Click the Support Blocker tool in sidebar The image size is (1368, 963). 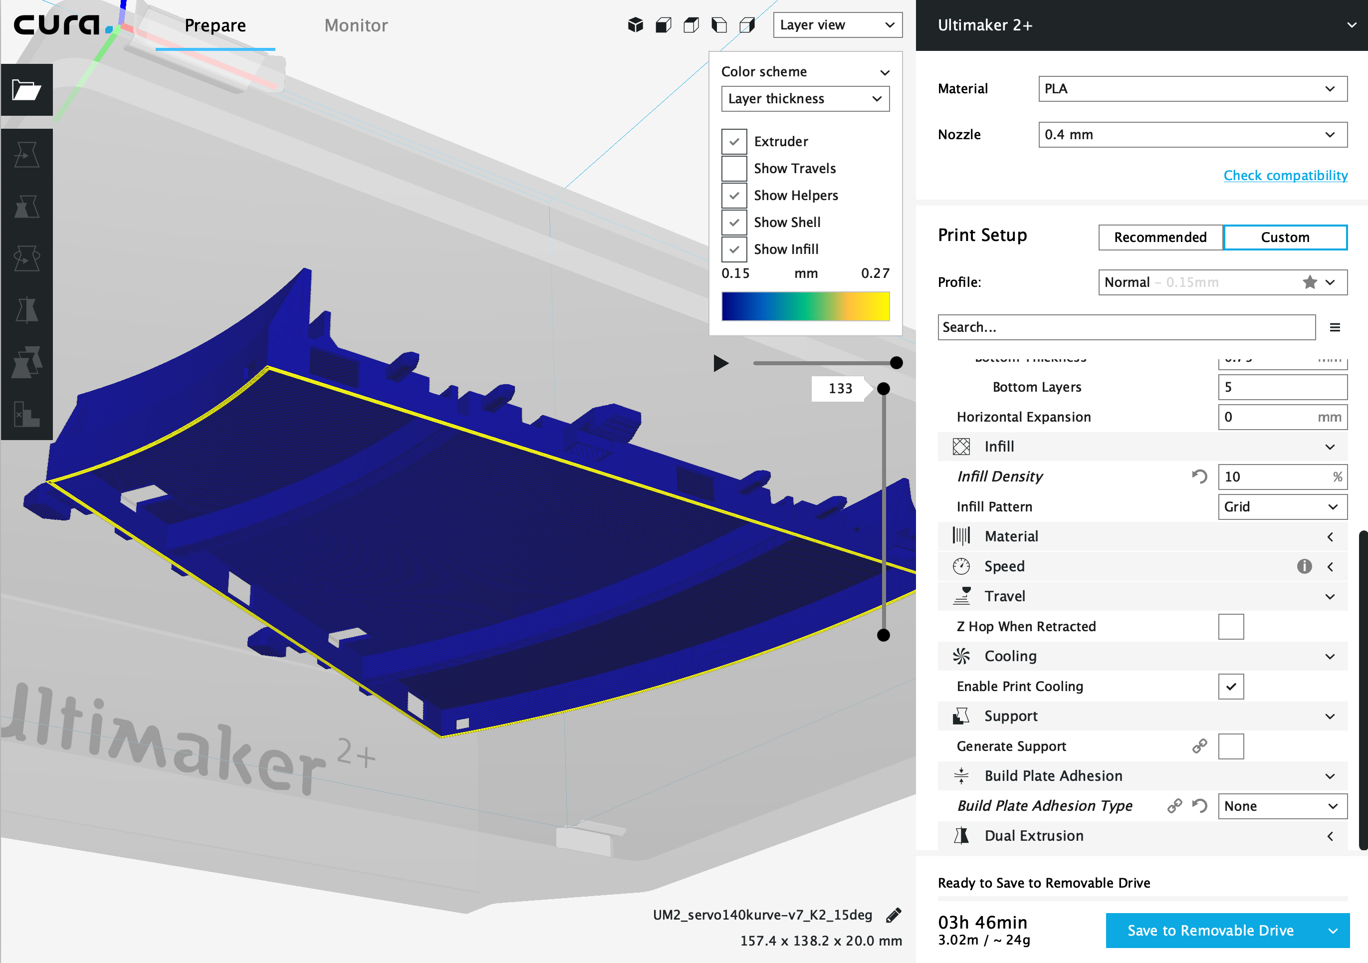coord(26,413)
